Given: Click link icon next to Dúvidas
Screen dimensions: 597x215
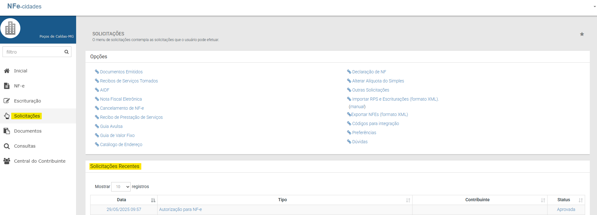Looking at the screenshot, I should point(349,142).
